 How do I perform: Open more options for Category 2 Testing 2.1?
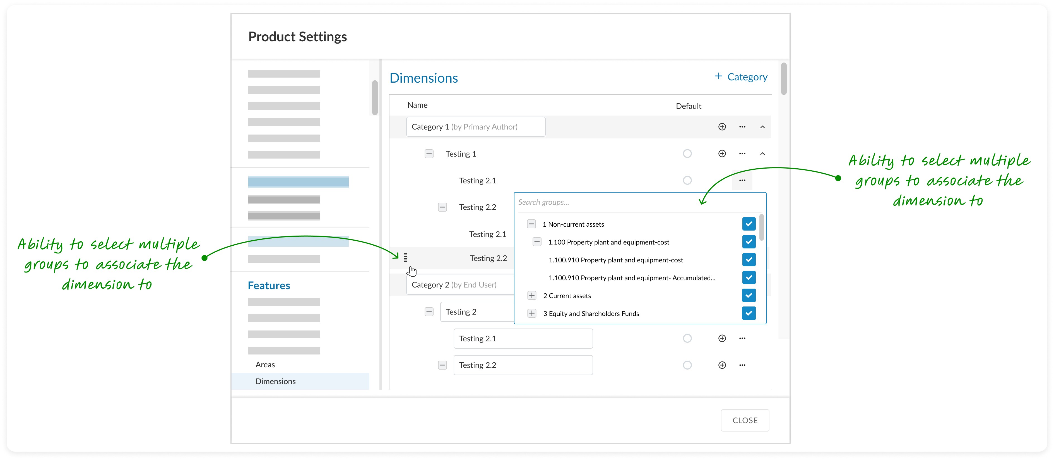[742, 339]
